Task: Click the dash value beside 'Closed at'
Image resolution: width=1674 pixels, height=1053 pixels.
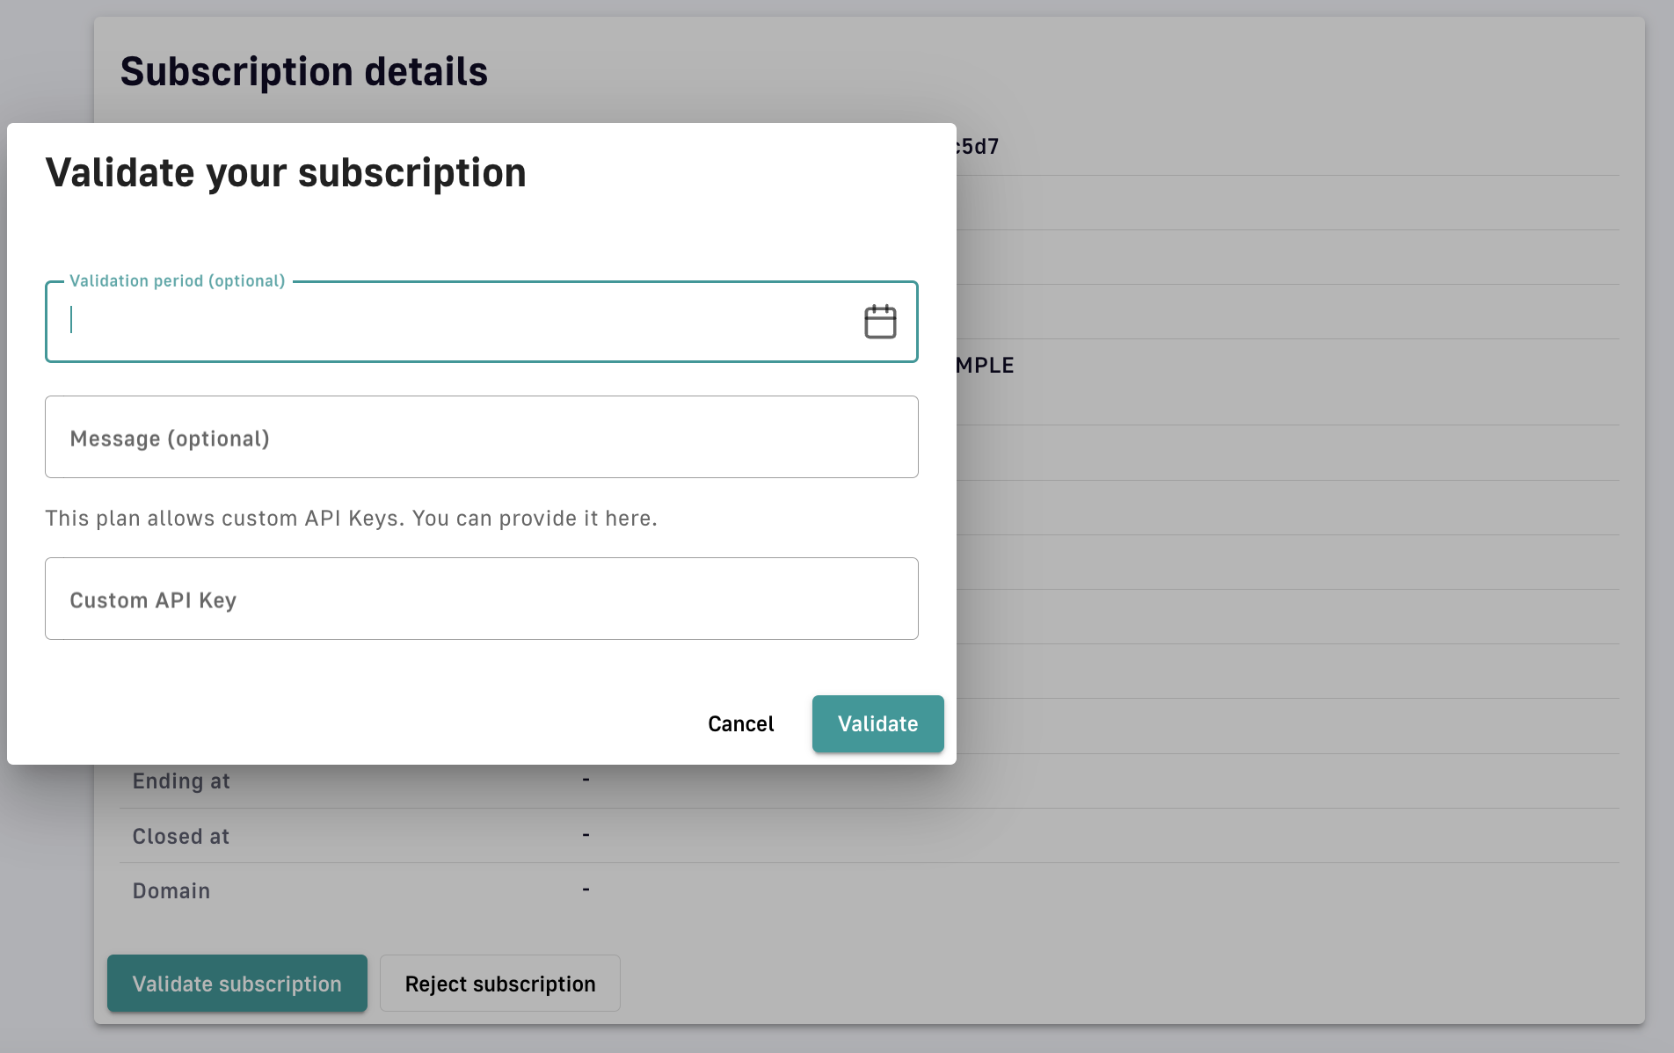Action: [x=586, y=835]
